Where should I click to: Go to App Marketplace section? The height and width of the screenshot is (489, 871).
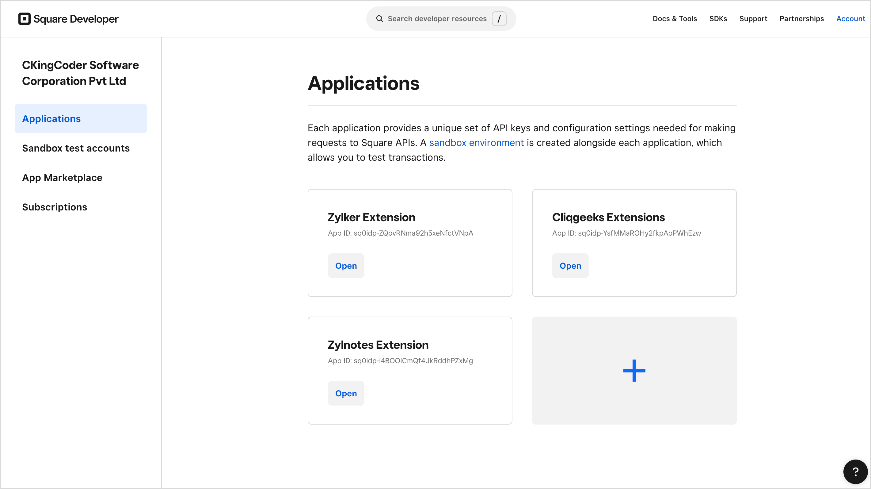click(x=62, y=177)
